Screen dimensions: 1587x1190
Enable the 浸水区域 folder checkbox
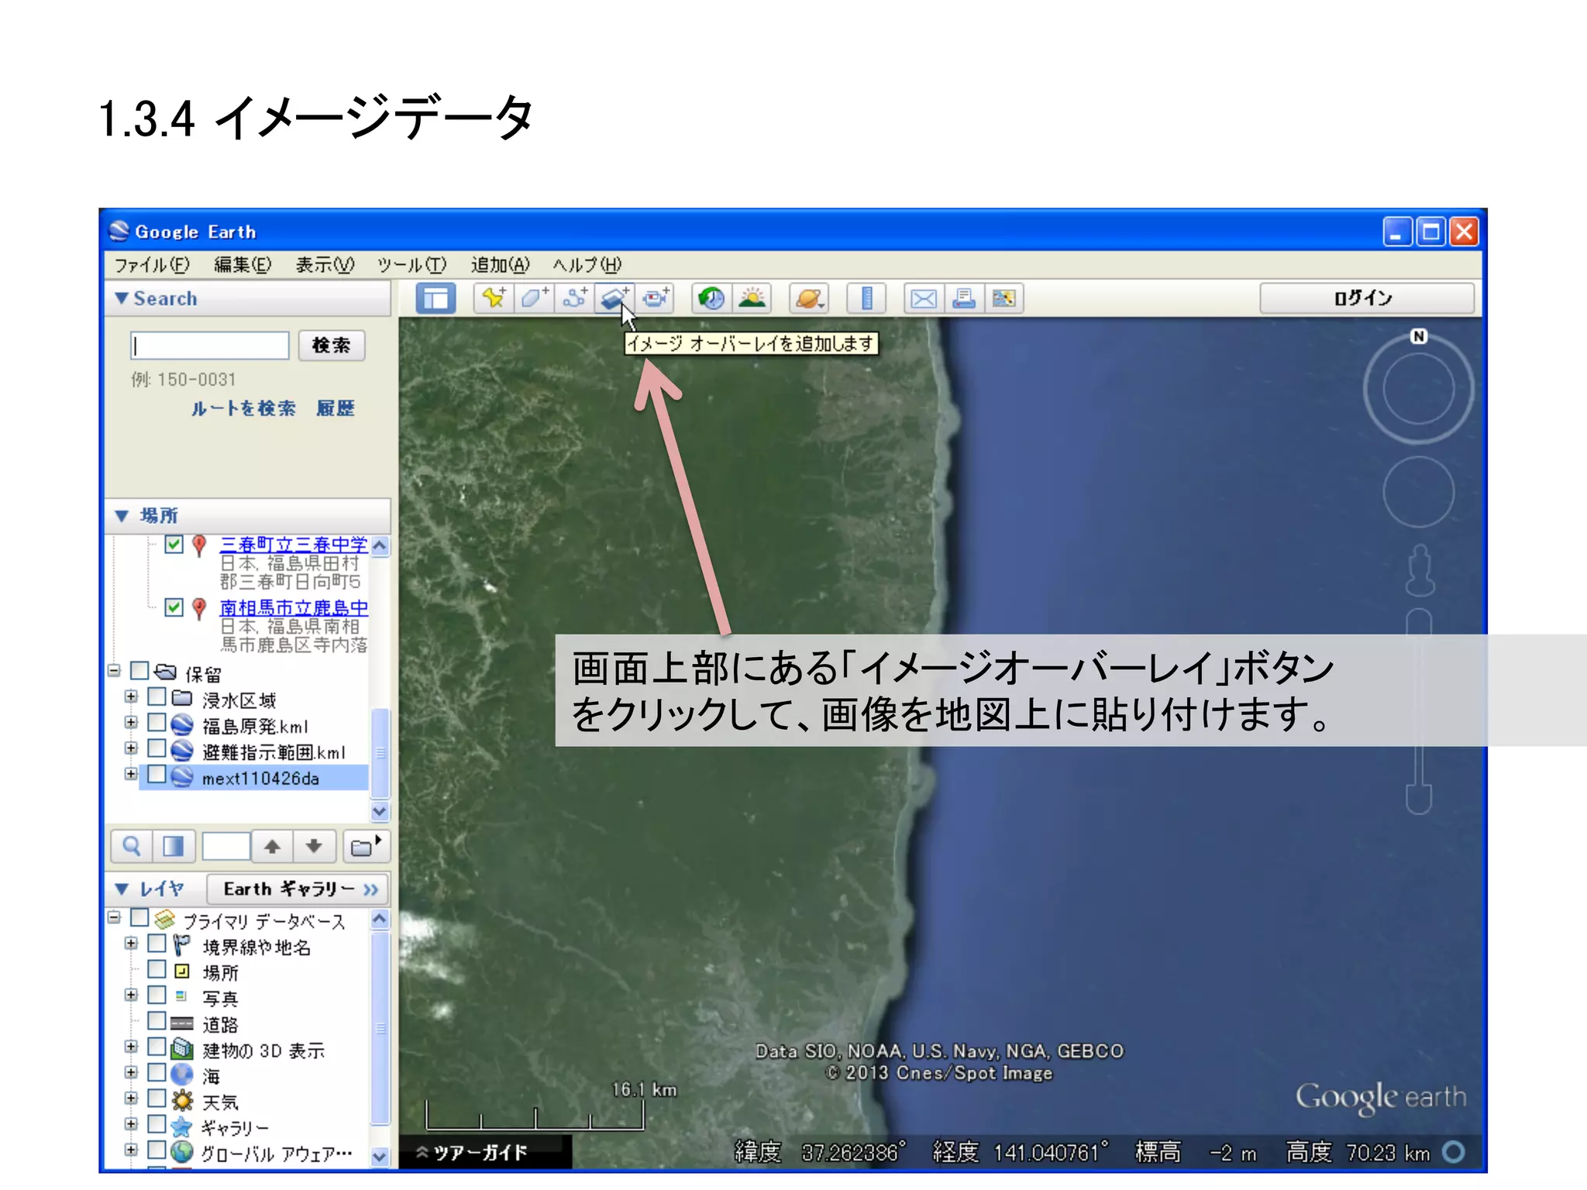point(157,696)
